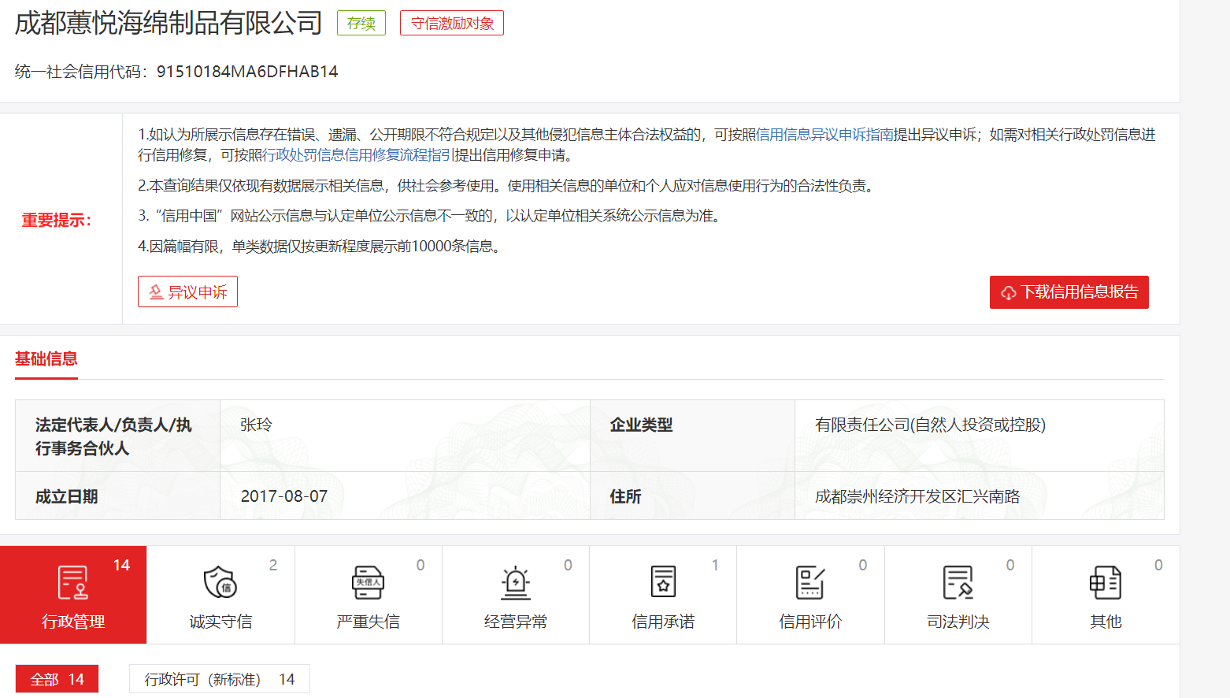Click the 诚实守信 shield icon
1230x698 pixels.
click(220, 583)
